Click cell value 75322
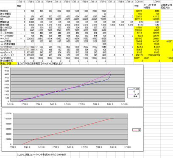173x158 pixels. (103, 19)
